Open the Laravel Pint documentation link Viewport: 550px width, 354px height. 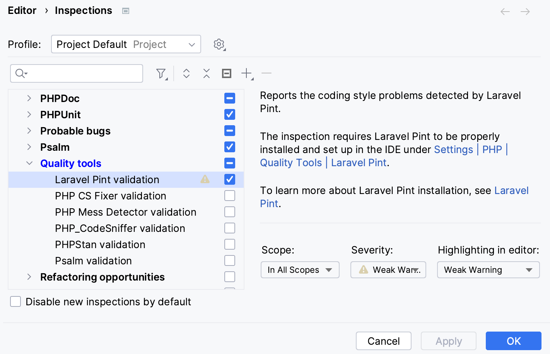click(x=511, y=190)
